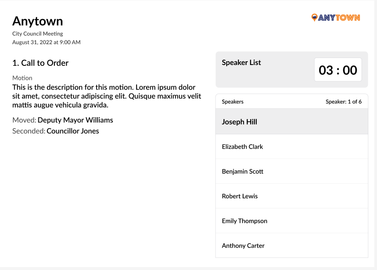This screenshot has height=270, width=377.
Task: Select the motion description text
Action: tap(107, 96)
